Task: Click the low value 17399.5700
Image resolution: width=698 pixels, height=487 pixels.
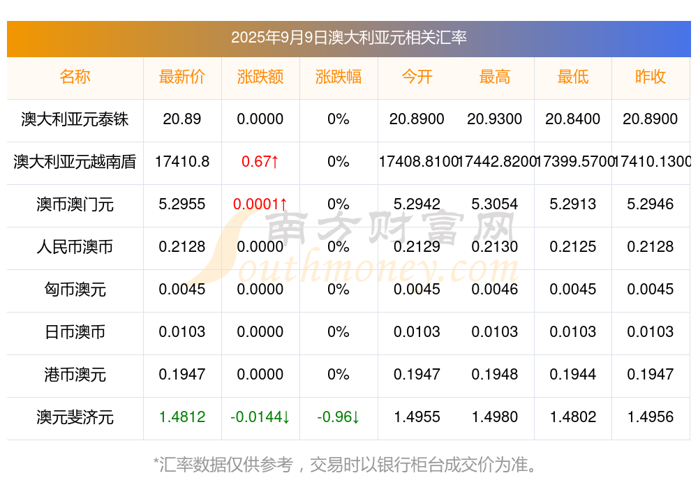Action: (574, 162)
